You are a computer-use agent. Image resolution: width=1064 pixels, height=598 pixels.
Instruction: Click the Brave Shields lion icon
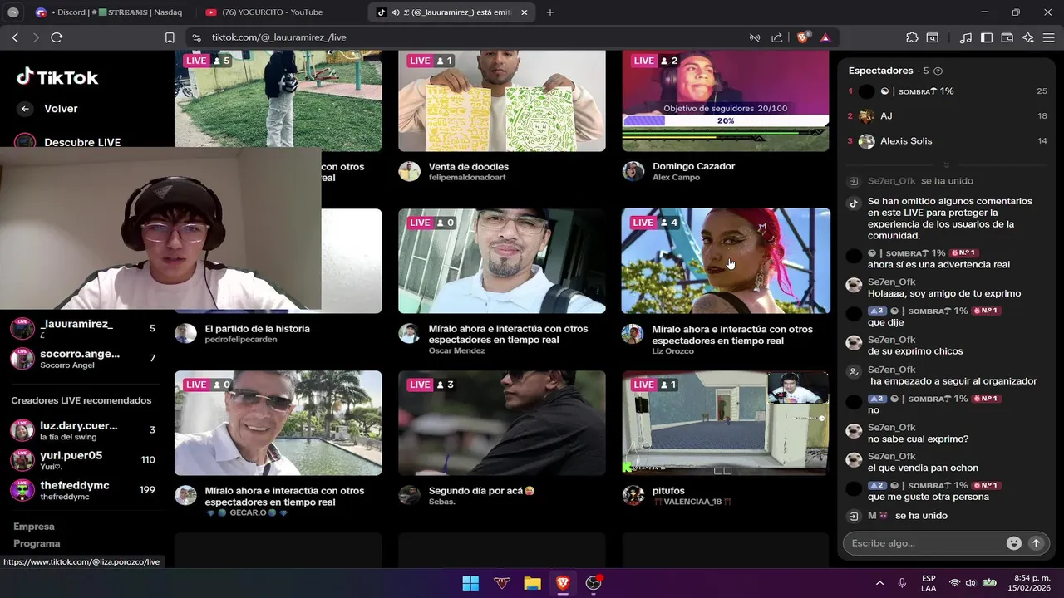[804, 37]
